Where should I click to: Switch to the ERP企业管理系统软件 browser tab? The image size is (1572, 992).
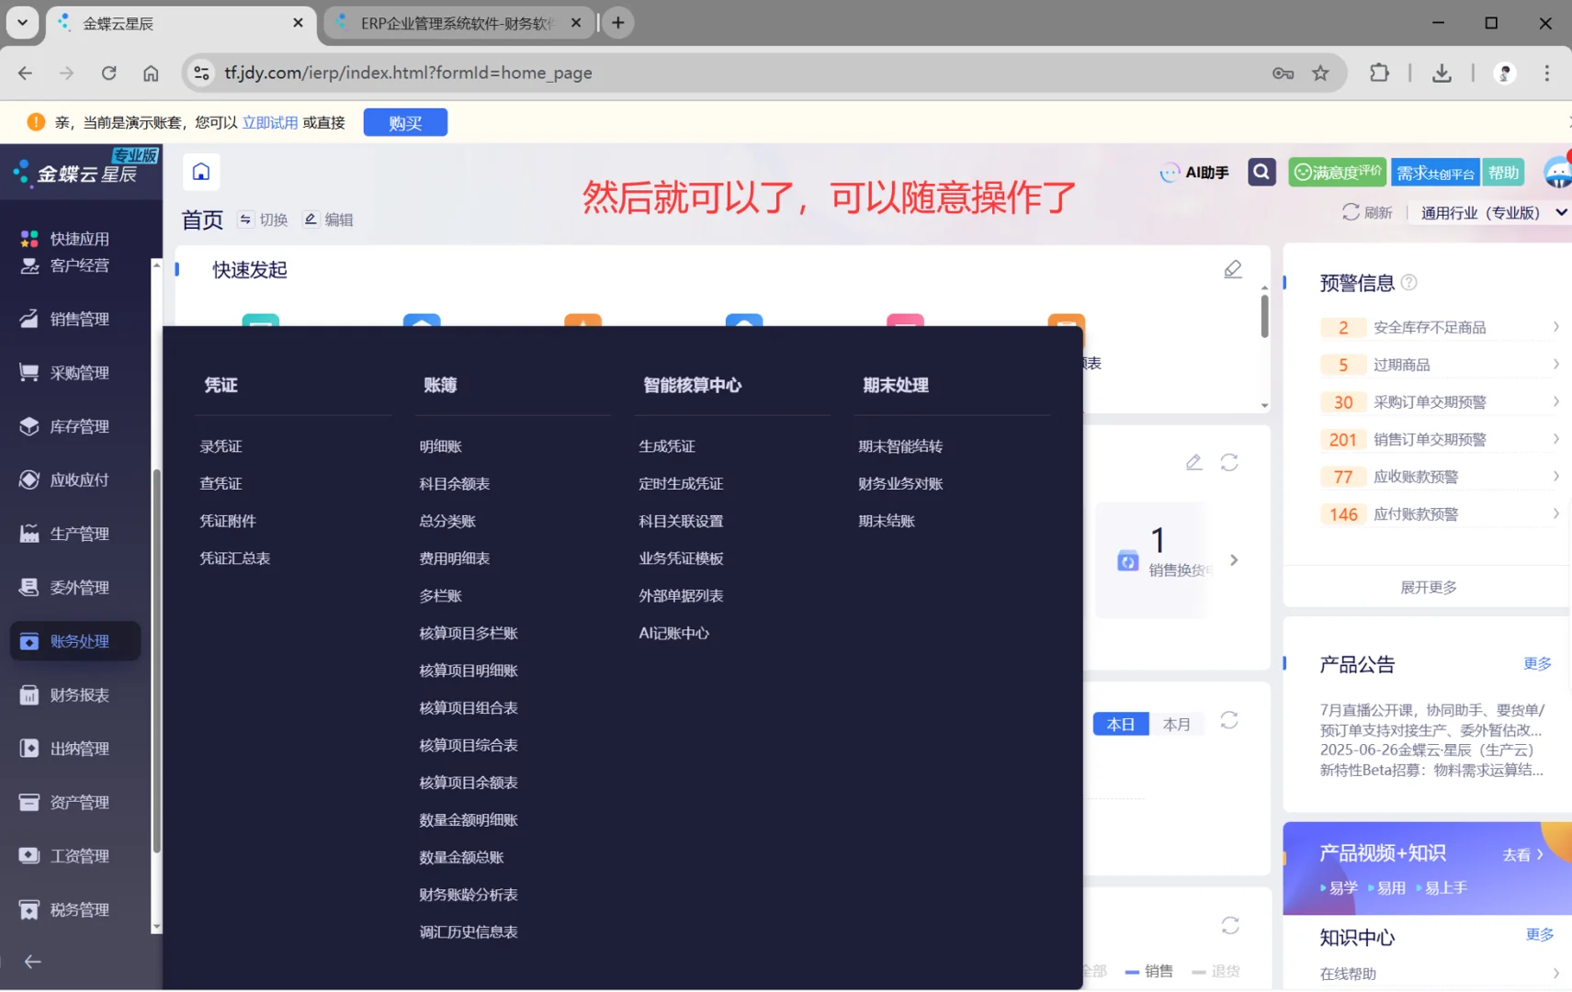(450, 22)
